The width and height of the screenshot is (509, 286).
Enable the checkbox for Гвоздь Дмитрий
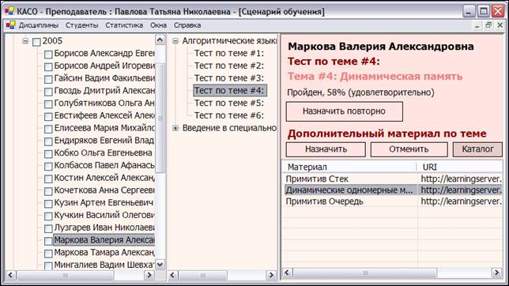click(48, 92)
